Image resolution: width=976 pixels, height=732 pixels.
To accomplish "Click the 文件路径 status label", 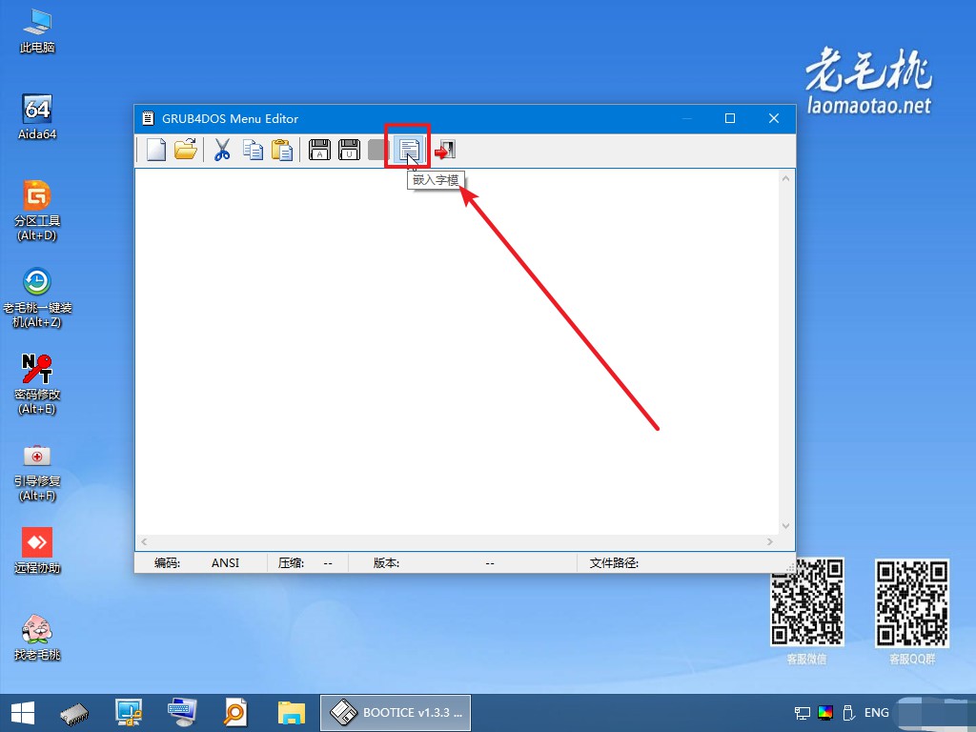I will pos(614,562).
